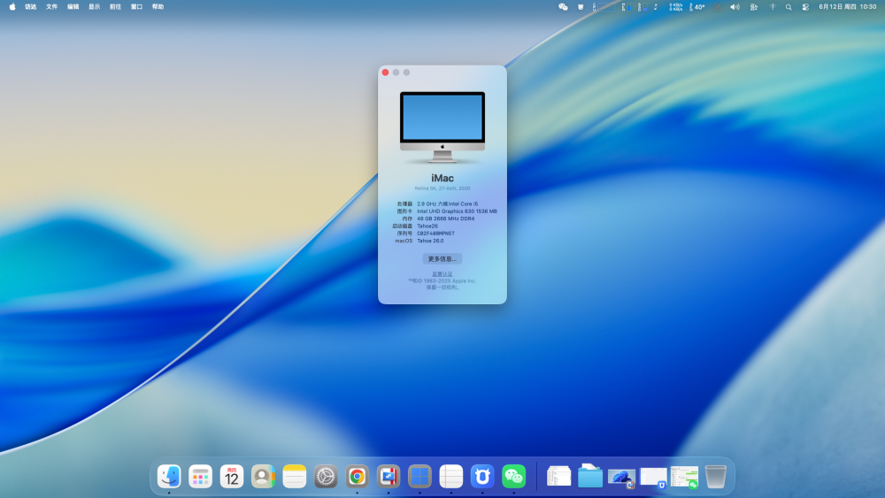
Task: Open Contacts from the Dock
Action: tap(263, 477)
